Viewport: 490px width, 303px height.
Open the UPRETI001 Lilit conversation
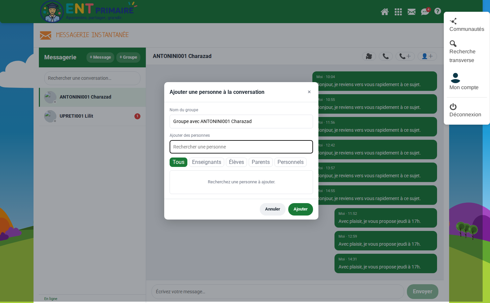point(93,116)
